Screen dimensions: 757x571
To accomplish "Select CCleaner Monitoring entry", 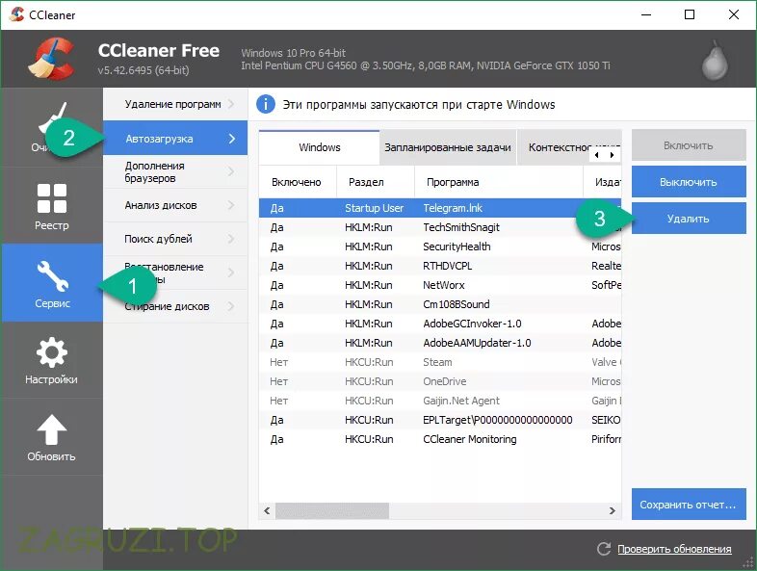I will [440, 439].
